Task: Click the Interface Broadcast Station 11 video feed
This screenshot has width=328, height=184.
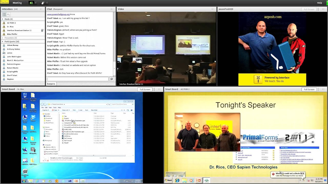Action: click(x=167, y=49)
